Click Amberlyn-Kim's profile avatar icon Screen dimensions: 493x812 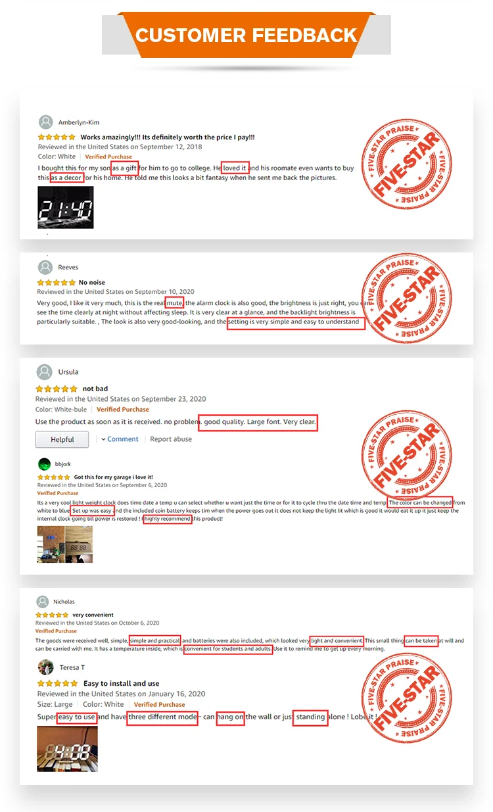point(45,122)
